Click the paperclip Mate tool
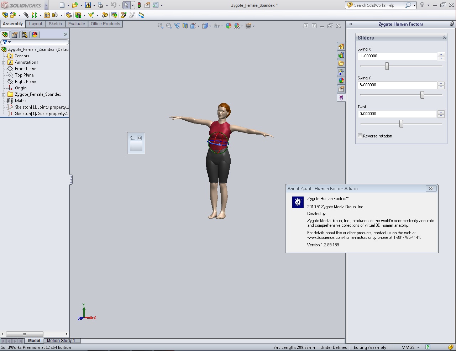Image resolution: width=456 pixels, height=351 pixels. 26,15
